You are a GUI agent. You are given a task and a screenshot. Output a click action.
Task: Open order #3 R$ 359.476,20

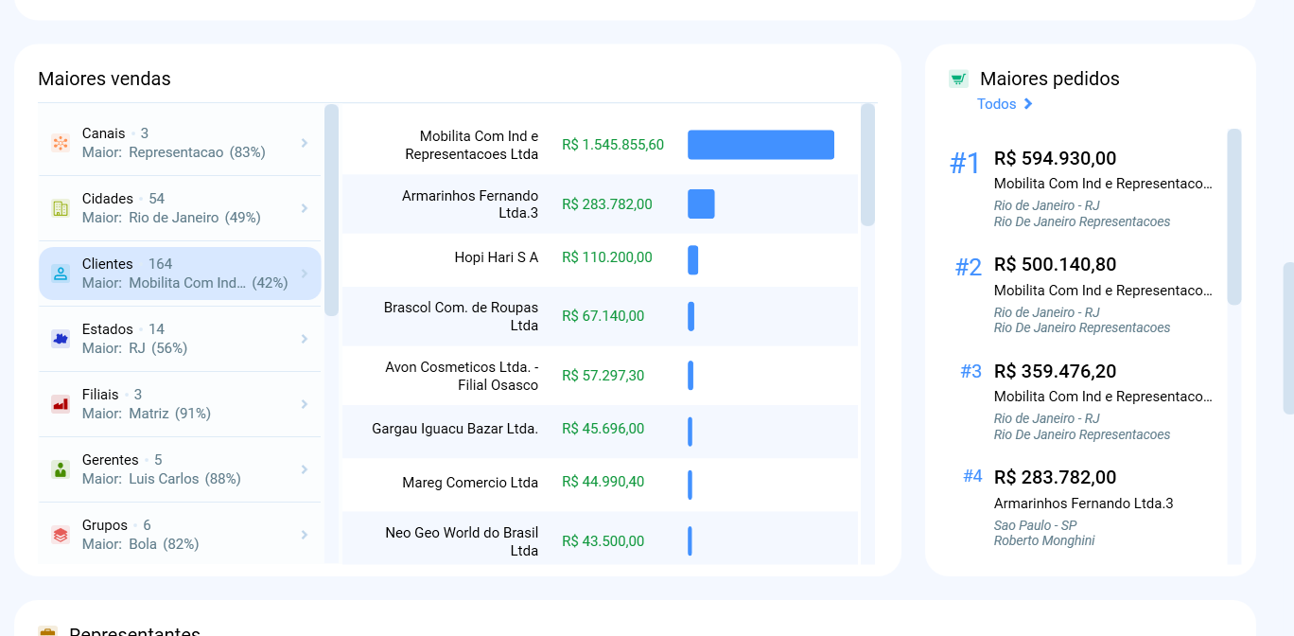(1083, 401)
